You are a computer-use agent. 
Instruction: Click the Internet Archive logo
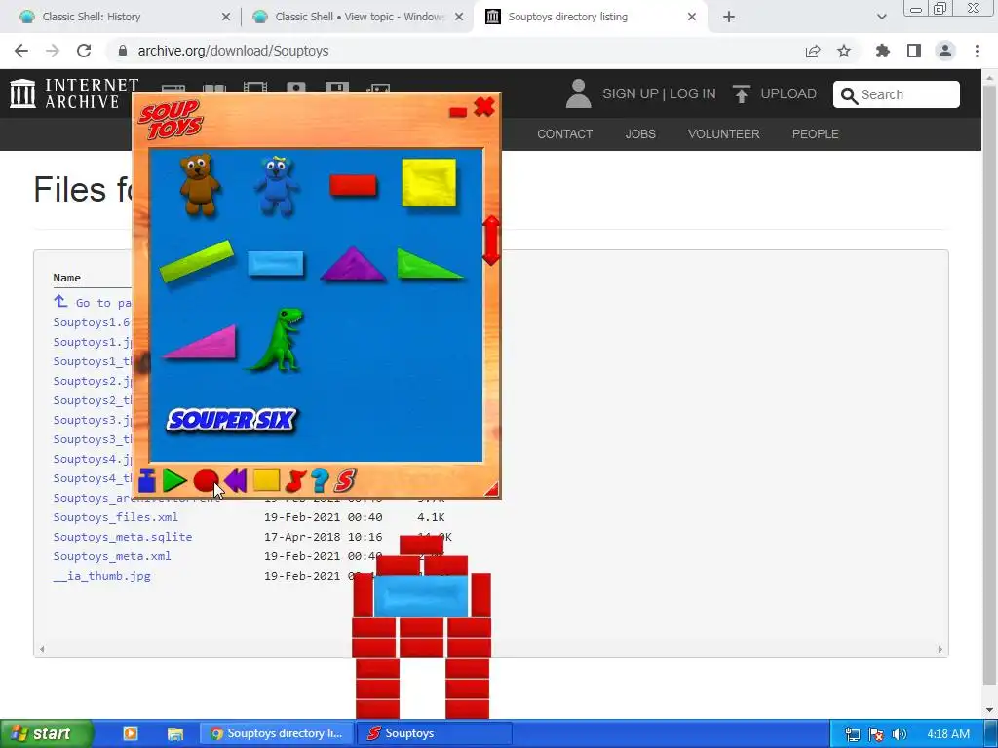pyautogui.click(x=74, y=93)
